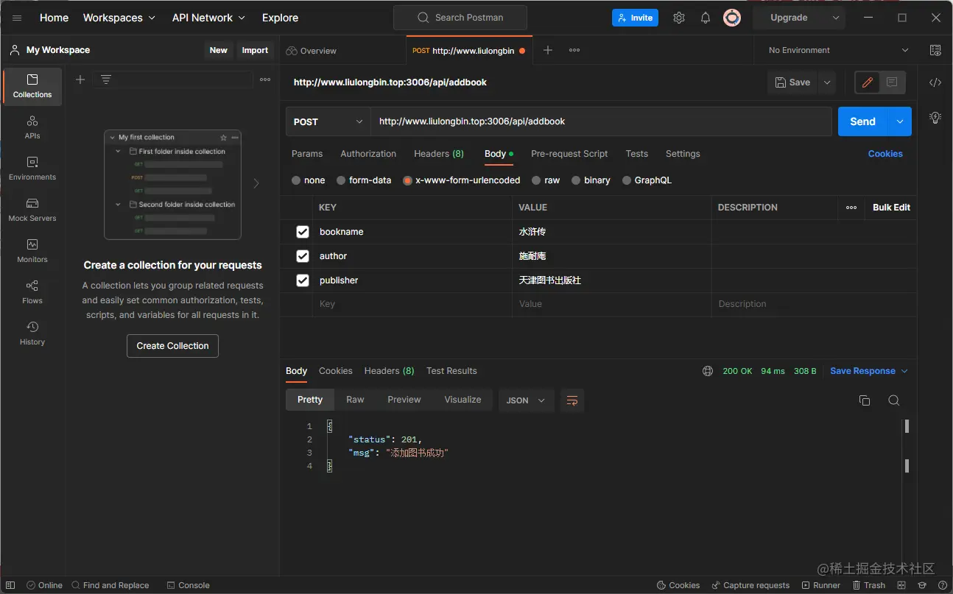Click the collections filter icon
This screenshot has width=953, height=594.
tap(106, 79)
